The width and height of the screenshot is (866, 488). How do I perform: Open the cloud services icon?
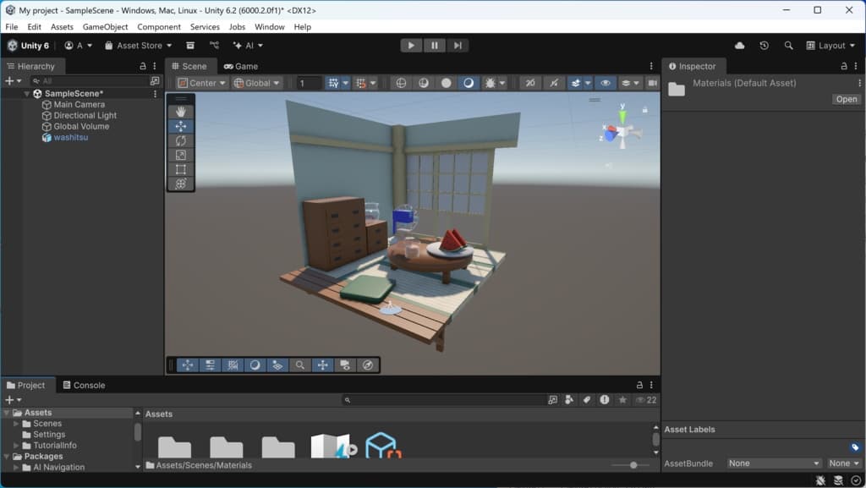pos(741,46)
